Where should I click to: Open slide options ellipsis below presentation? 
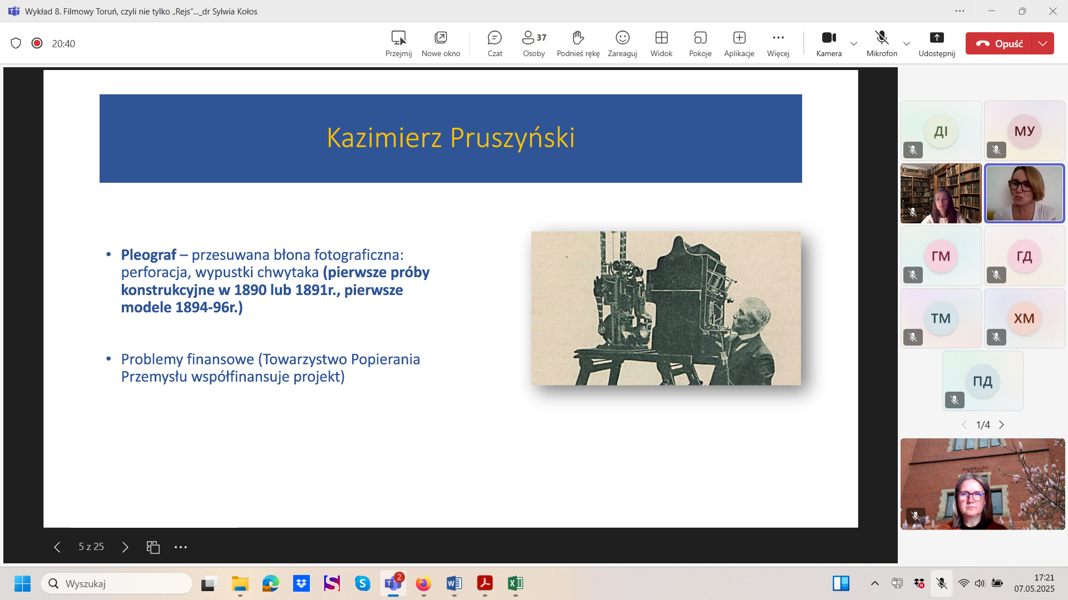coord(181,547)
